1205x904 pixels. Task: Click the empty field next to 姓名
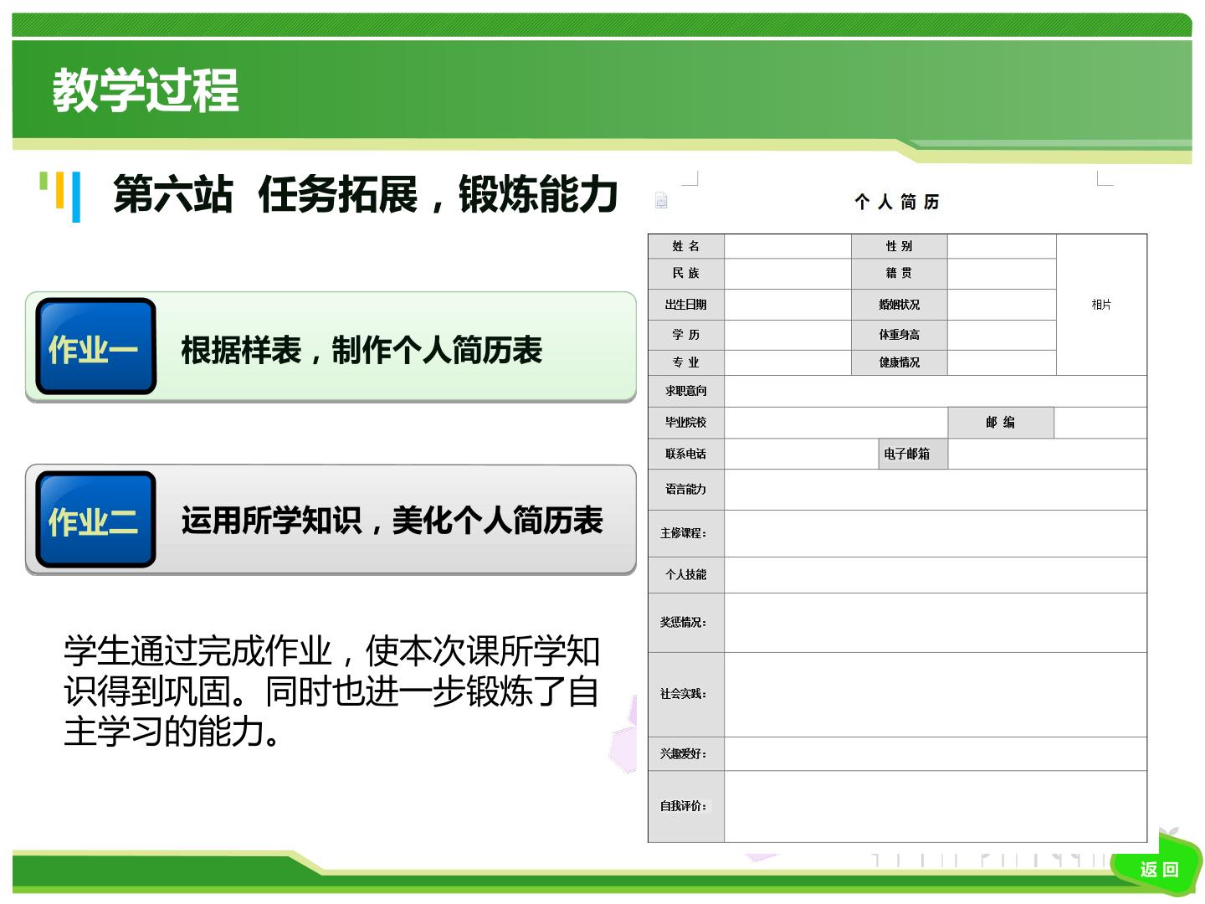click(787, 246)
